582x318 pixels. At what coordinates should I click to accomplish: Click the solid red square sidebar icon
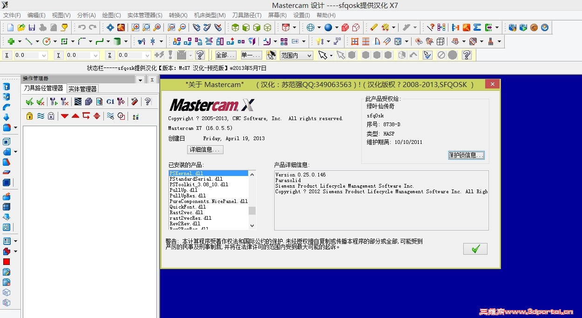coord(7,262)
